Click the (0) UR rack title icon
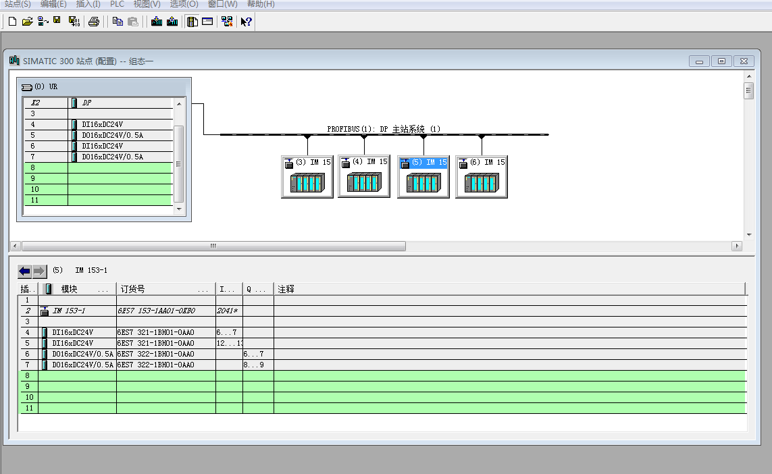This screenshot has height=474, width=772. (26, 87)
